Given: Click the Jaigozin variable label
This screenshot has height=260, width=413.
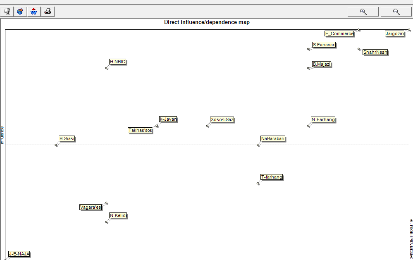Looking at the screenshot, I should point(394,33).
